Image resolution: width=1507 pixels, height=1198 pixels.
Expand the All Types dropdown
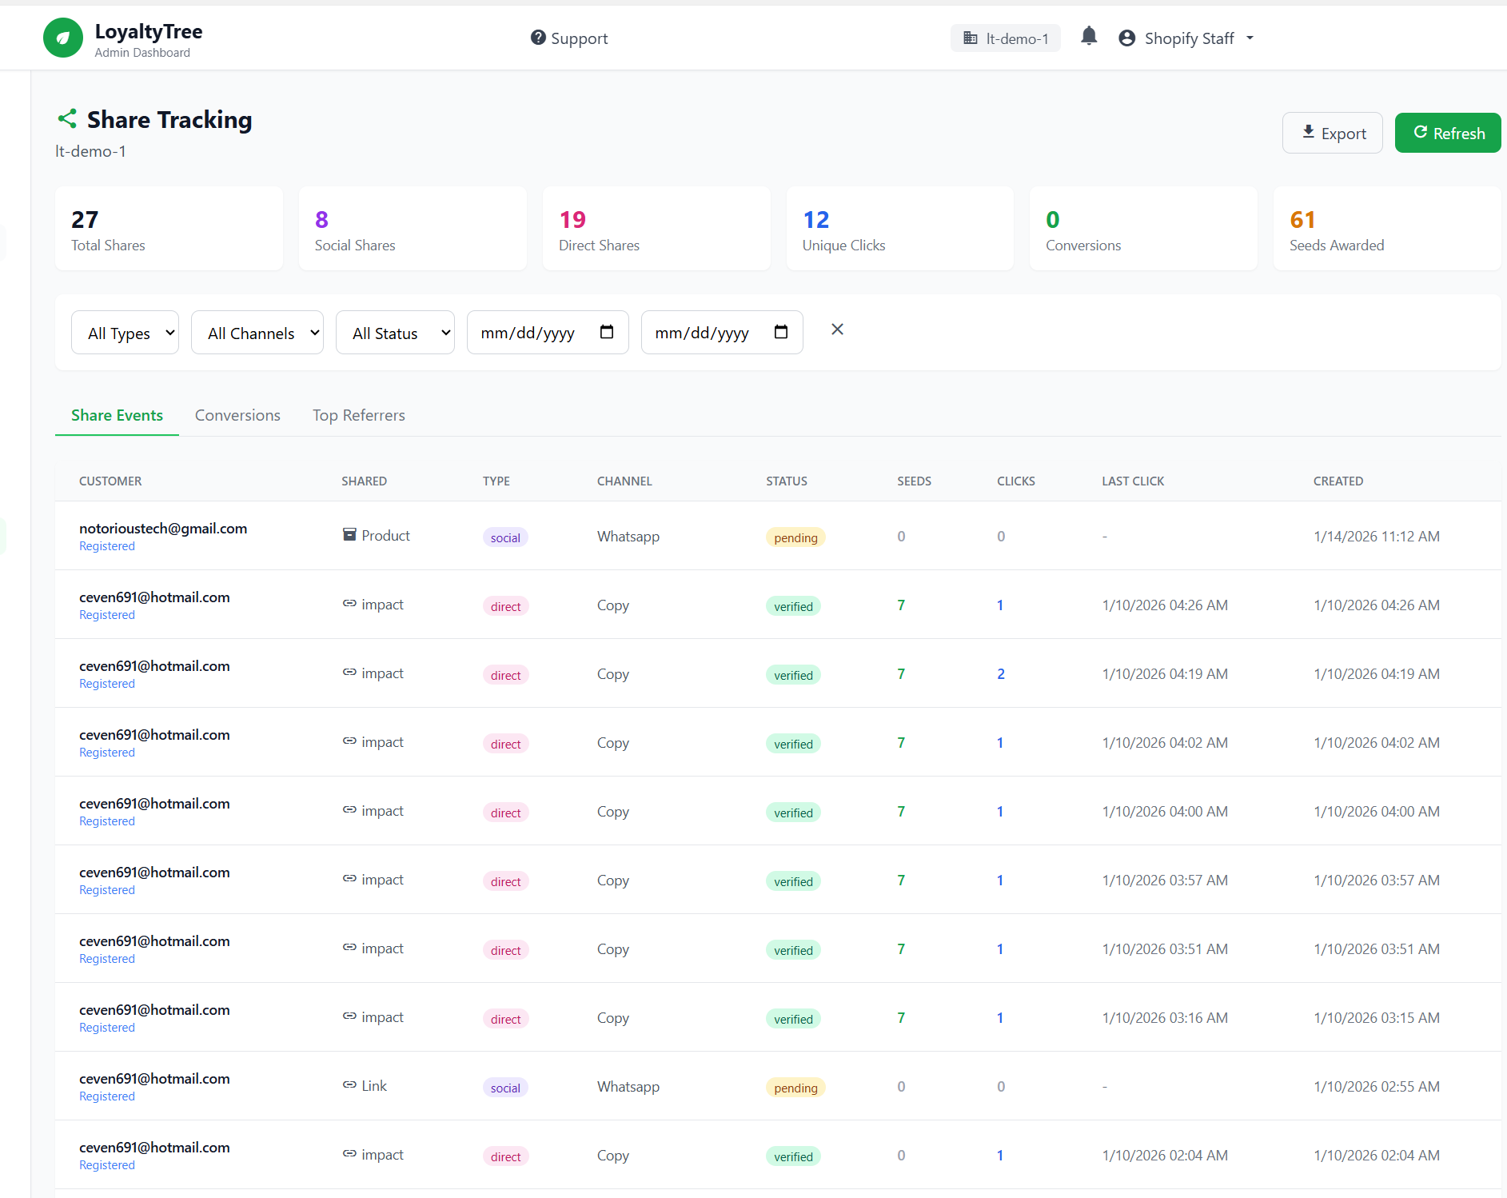point(125,333)
